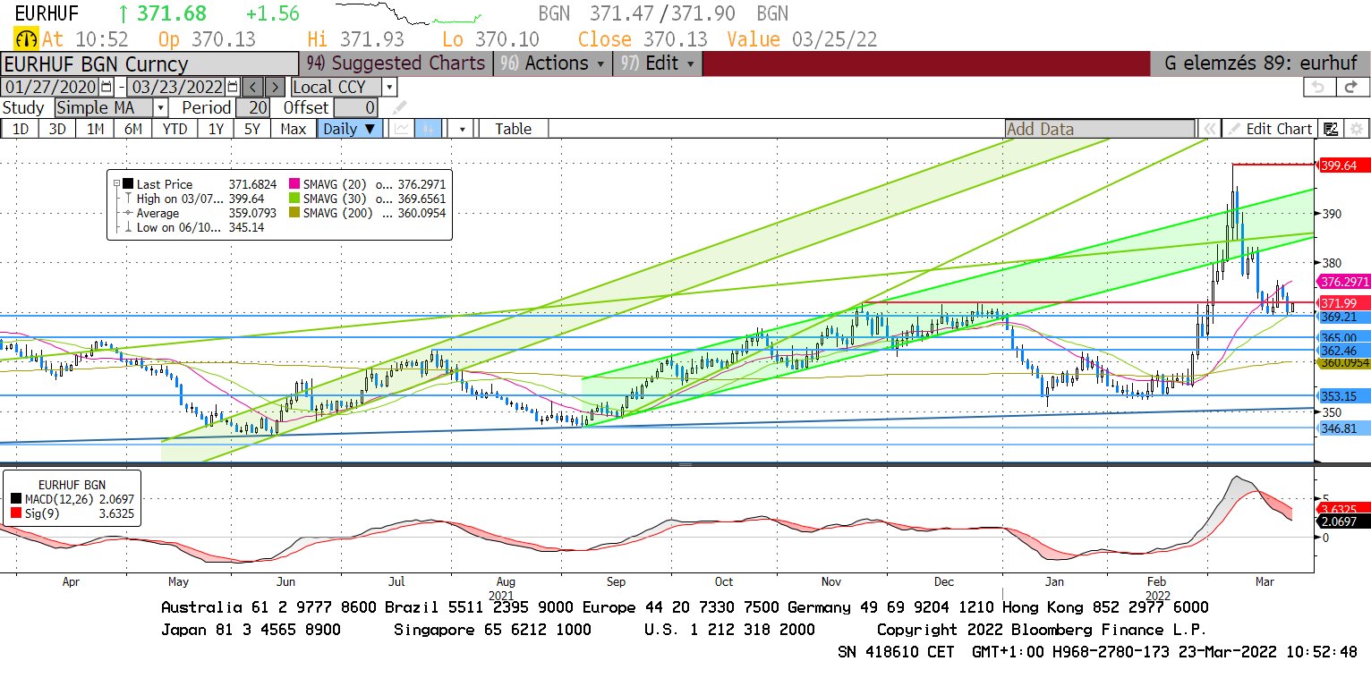Click the Low marker icon in legend

click(128, 227)
